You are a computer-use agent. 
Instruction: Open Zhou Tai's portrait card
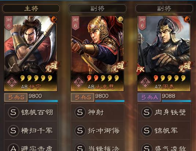(164, 54)
